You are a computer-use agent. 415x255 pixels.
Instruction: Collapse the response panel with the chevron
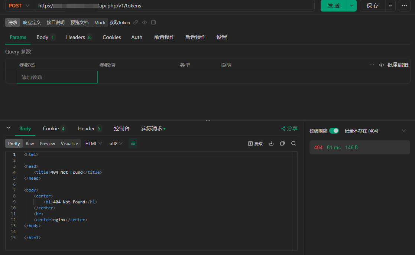[9, 128]
